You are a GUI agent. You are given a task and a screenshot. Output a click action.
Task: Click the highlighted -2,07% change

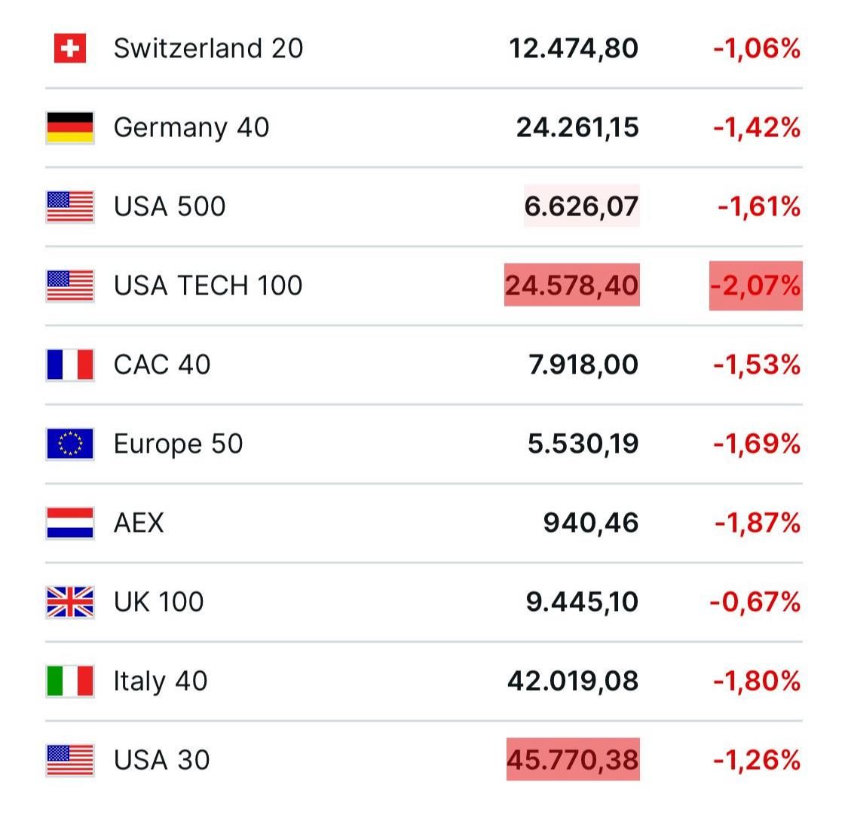755,285
